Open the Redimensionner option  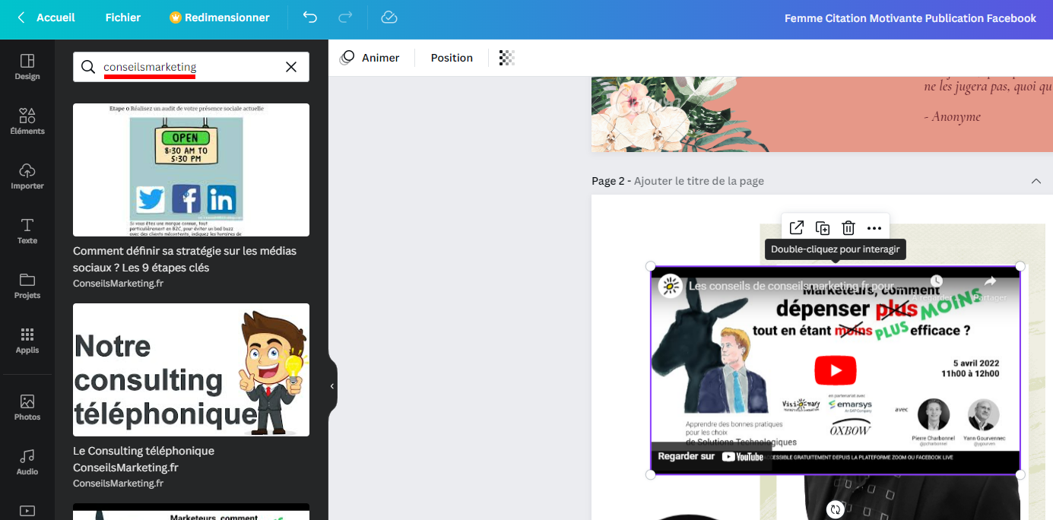(219, 17)
